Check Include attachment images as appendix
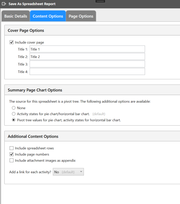 12,160
